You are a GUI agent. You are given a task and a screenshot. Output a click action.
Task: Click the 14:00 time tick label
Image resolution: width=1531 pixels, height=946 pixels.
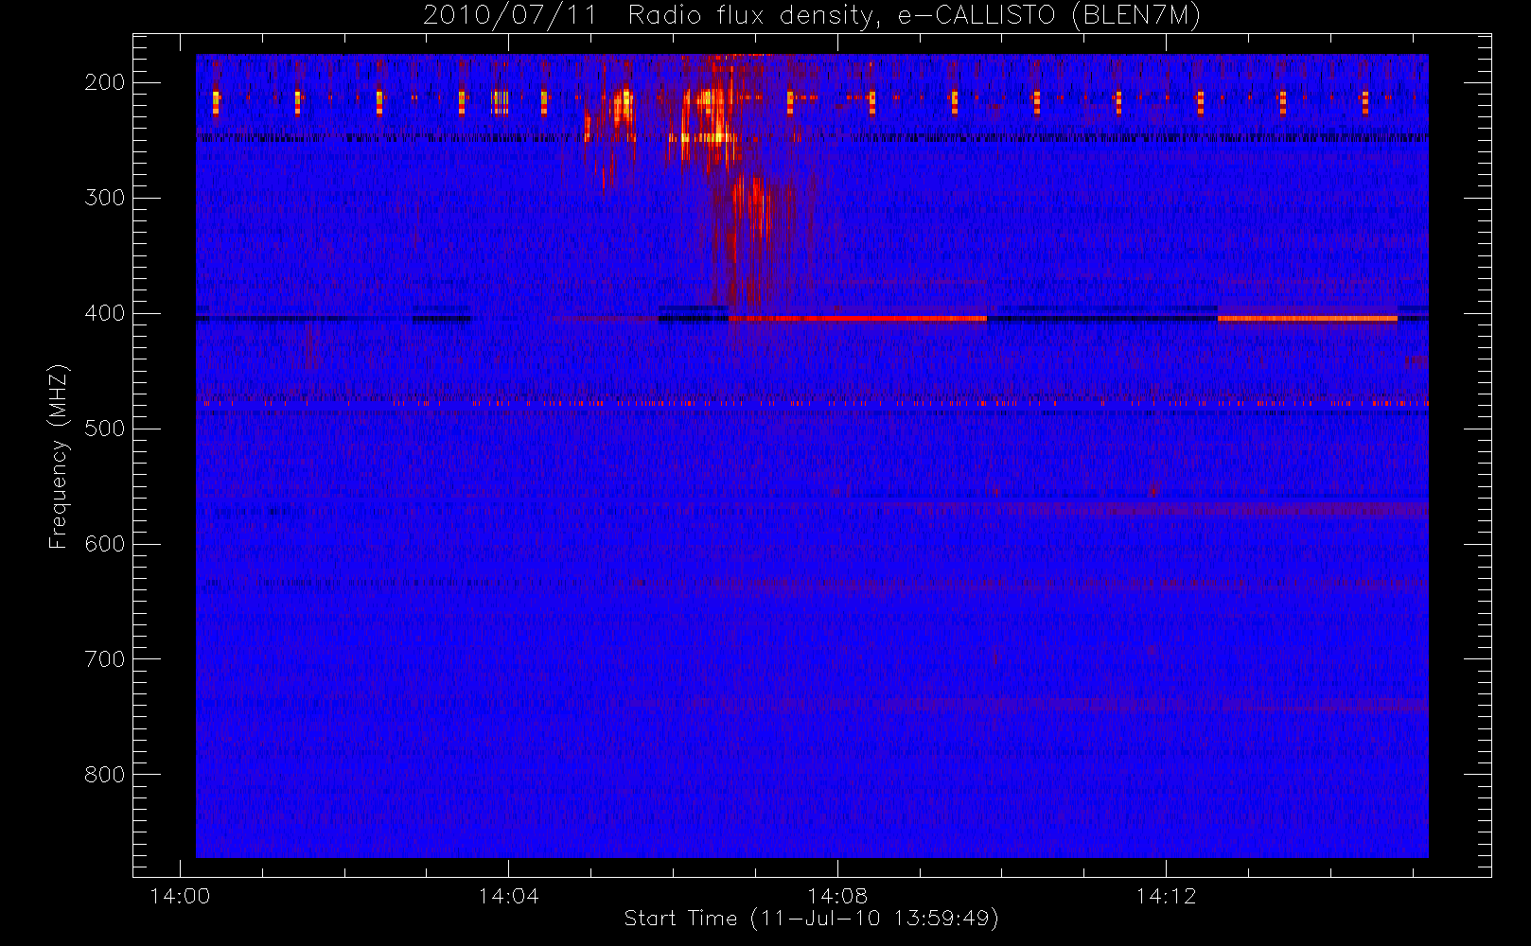[180, 896]
